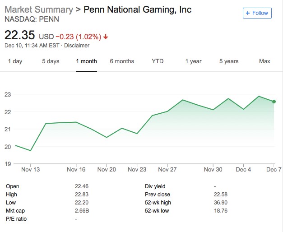Click the 22.35 current price

click(x=20, y=36)
